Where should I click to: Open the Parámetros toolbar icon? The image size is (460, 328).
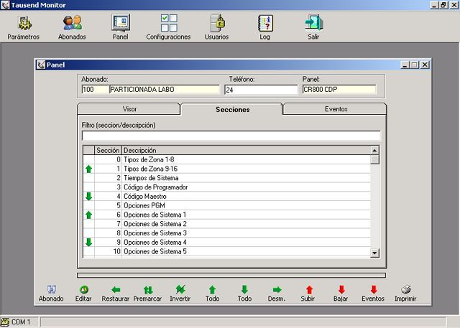(24, 24)
